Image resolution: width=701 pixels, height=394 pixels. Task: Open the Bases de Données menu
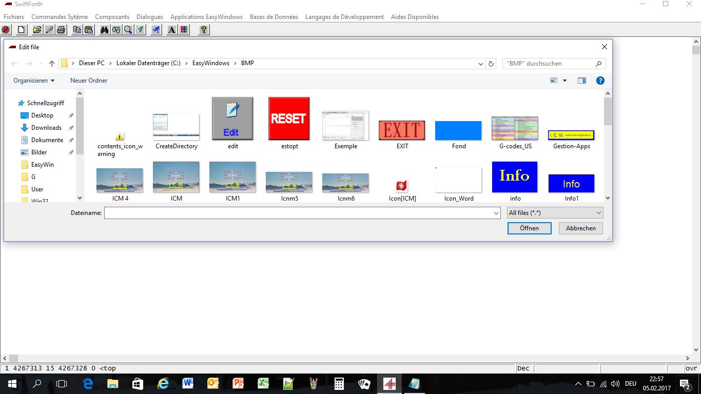coord(274,17)
